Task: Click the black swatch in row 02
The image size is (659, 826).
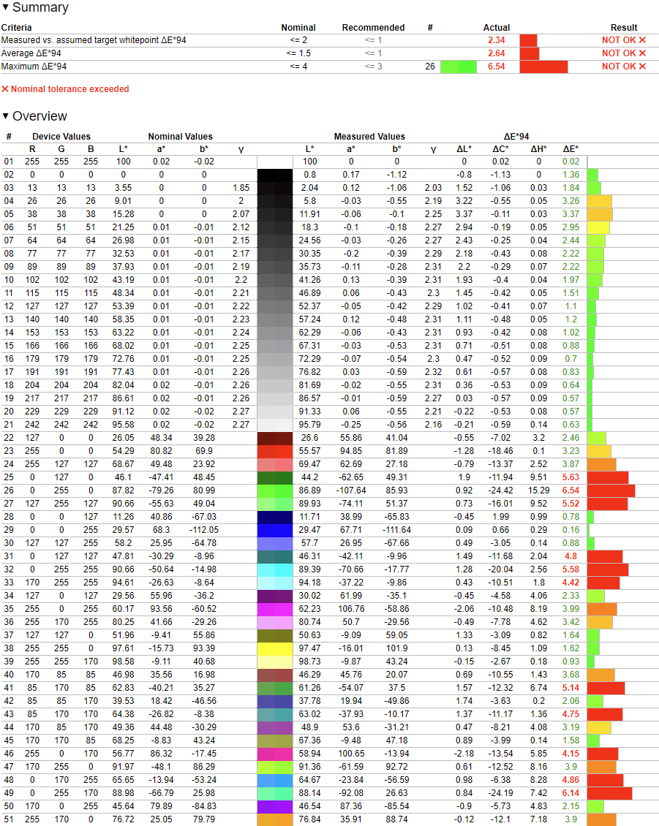Action: click(x=275, y=175)
